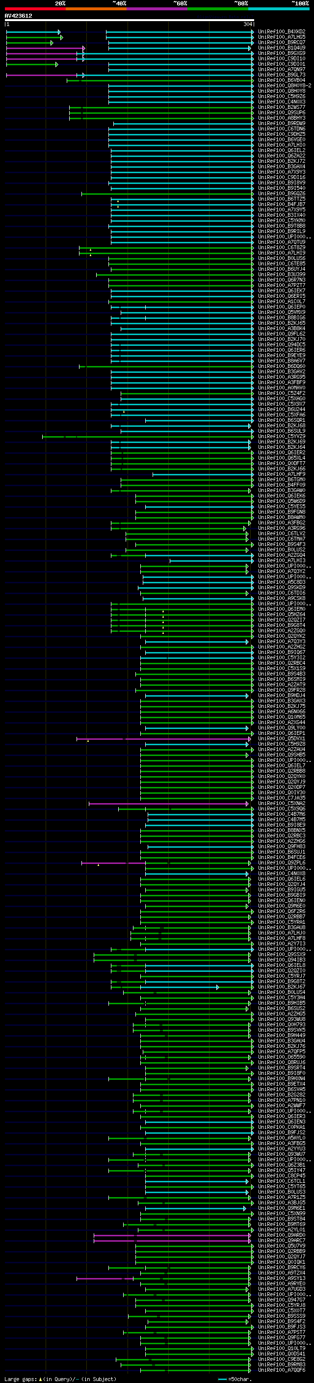This screenshot has width=314, height=1383.
Task: Select the UniRef100_B2WS77 label
Action: coord(282,107)
